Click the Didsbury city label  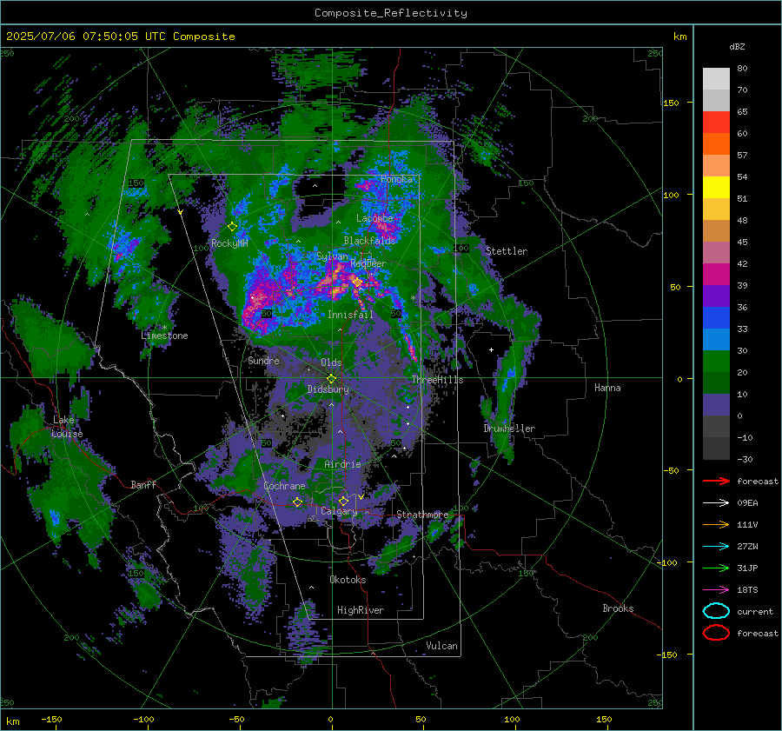pos(328,389)
